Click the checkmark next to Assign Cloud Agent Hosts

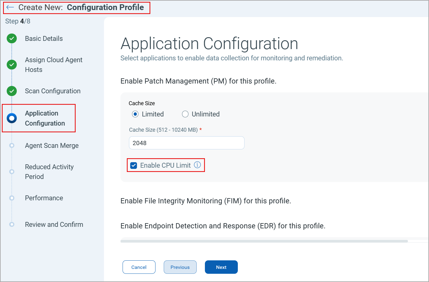click(11, 65)
